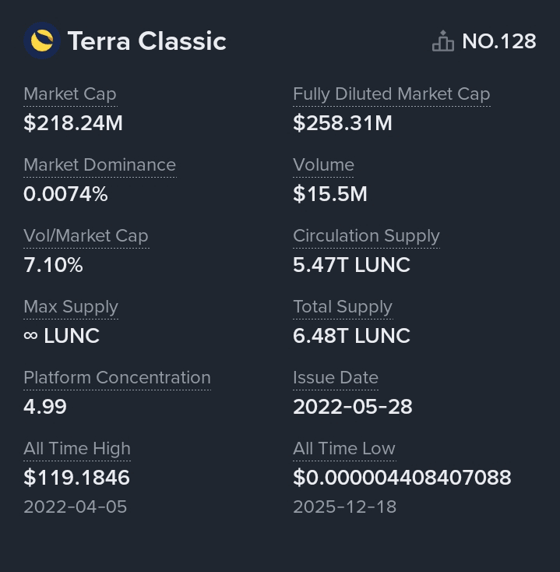Click the Fully Diluted Market Cap label
Viewport: 560px width, 572px height.
tap(391, 94)
